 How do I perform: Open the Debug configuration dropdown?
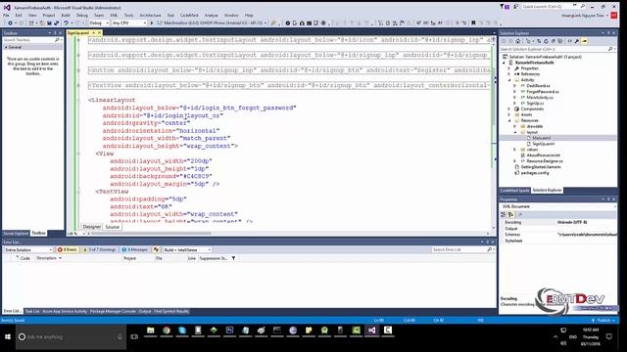pyautogui.click(x=99, y=23)
